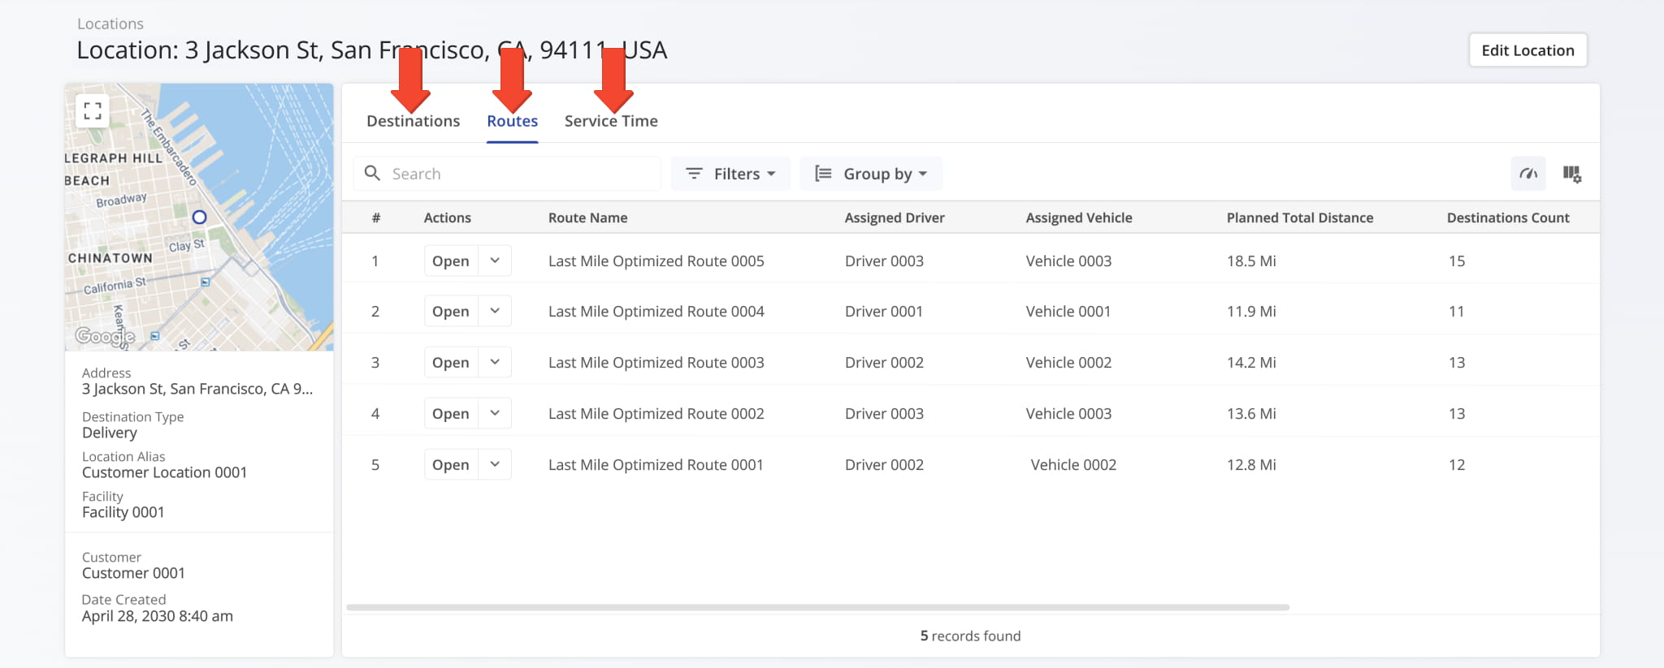The width and height of the screenshot is (1664, 668).
Task: Click the location pin on the map
Action: 199,218
